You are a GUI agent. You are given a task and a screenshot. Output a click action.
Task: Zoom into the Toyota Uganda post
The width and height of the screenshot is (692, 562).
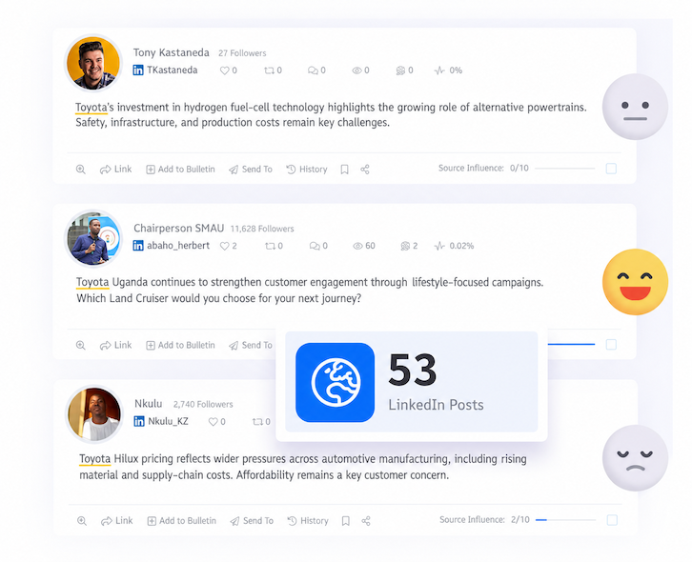pyautogui.click(x=81, y=346)
